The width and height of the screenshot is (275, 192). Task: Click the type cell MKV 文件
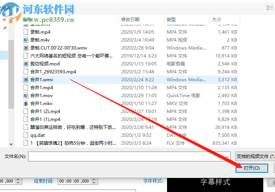tap(177, 104)
